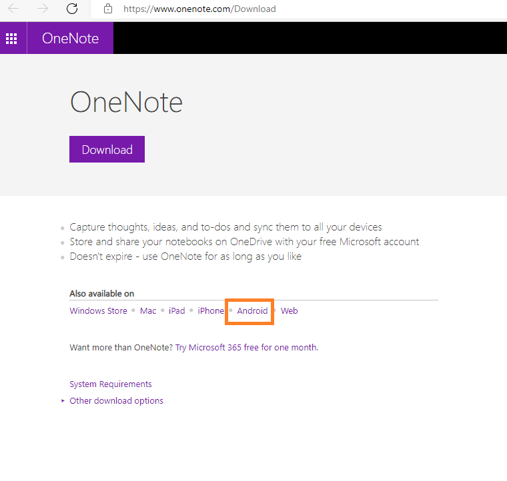Click 'Want more than OneNote?' text
507x481 pixels.
(121, 348)
